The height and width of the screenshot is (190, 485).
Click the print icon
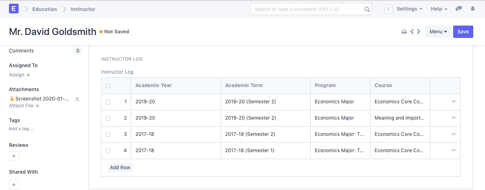(x=404, y=32)
